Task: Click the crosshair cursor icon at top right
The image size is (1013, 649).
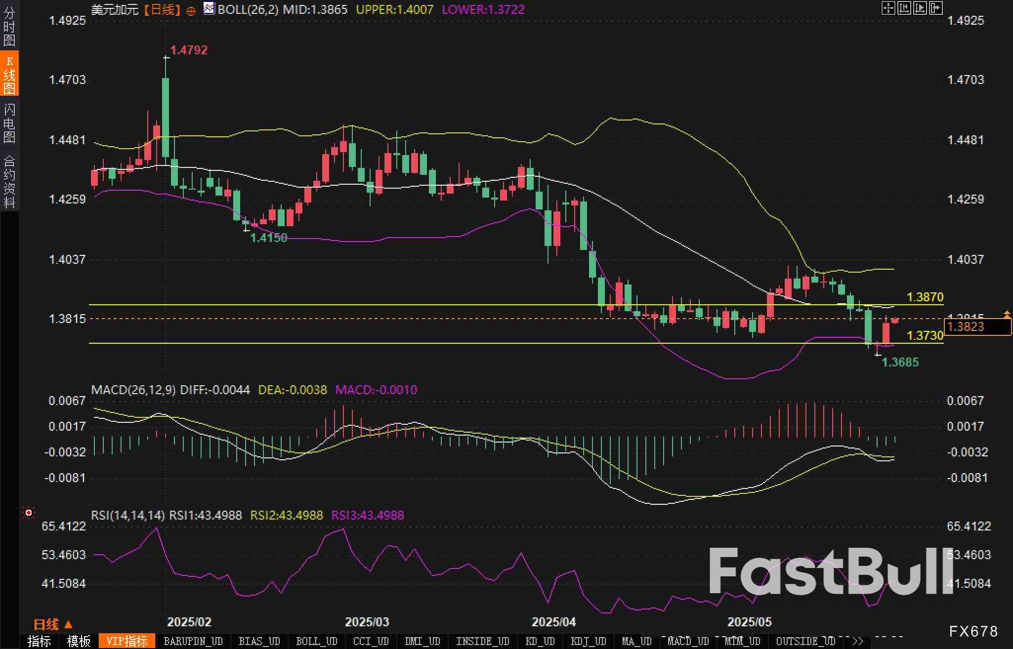Action: point(888,8)
